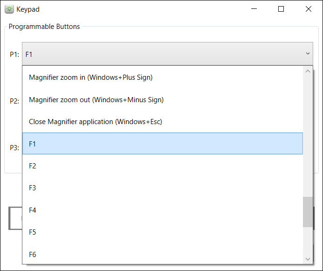Click the scroll down arrow in dropdown list
The width and height of the screenshot is (323, 271).
pos(308,259)
